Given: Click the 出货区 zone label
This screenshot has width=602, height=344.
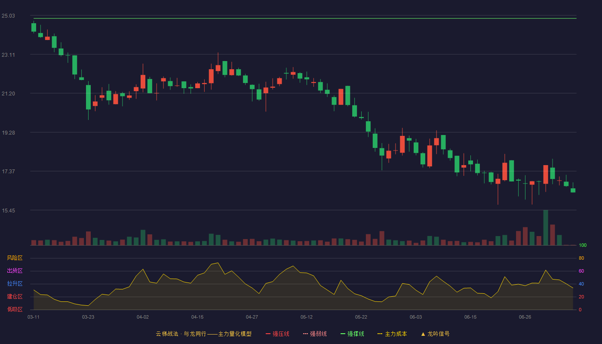Looking at the screenshot, I should [x=15, y=271].
